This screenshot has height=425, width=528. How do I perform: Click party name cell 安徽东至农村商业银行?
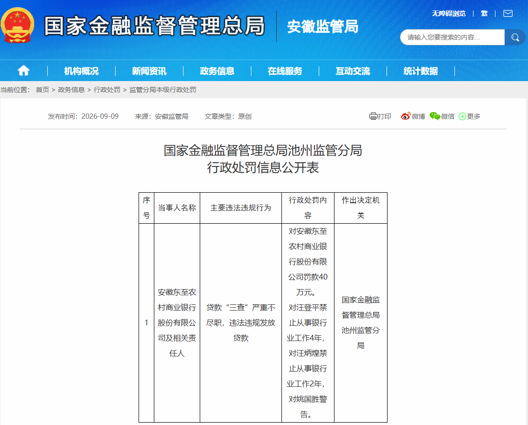[177, 323]
